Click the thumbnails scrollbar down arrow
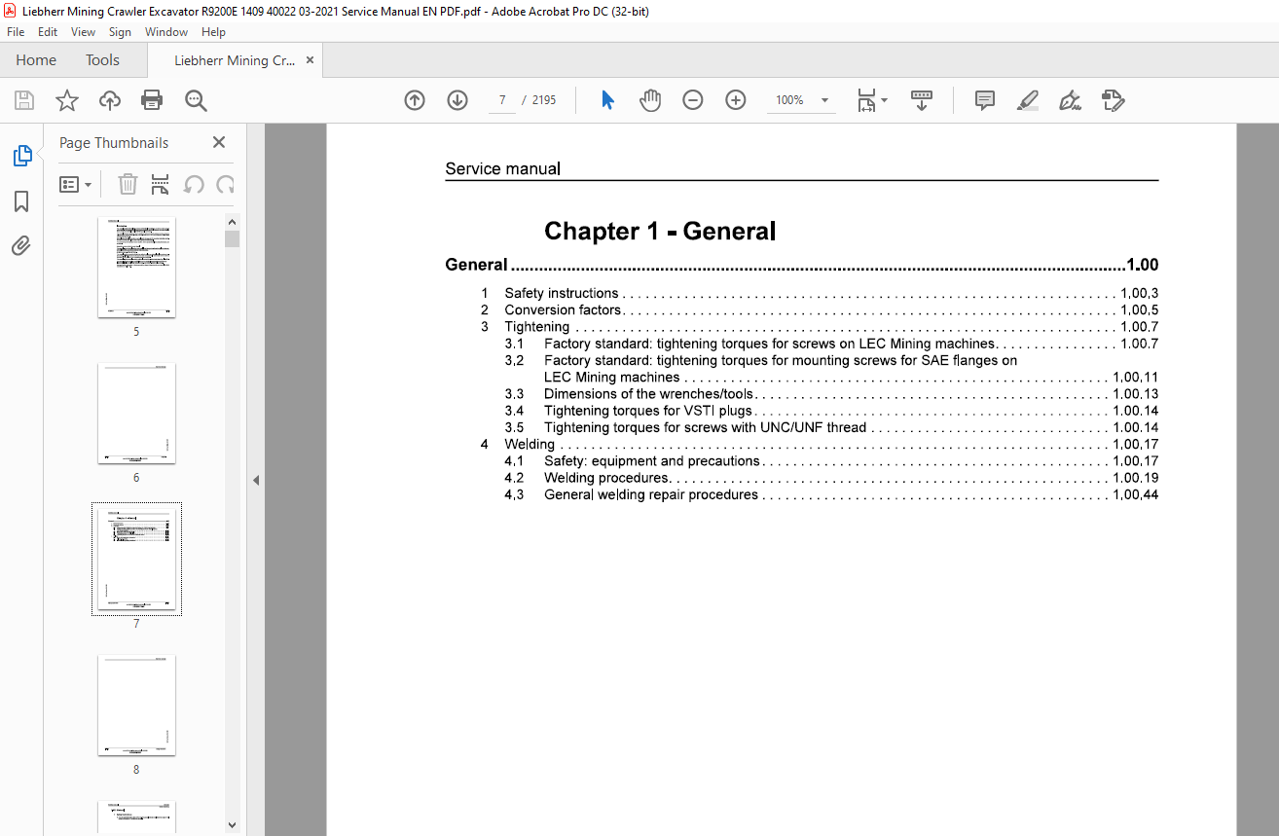This screenshot has height=836, width=1279. [x=232, y=824]
